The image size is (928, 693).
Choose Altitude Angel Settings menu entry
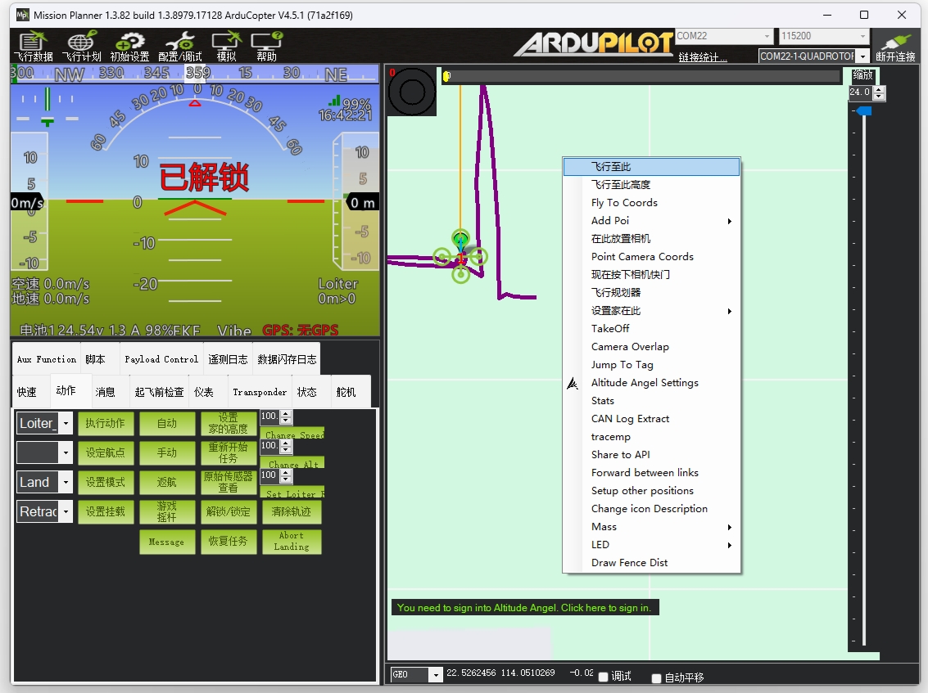(x=652, y=383)
